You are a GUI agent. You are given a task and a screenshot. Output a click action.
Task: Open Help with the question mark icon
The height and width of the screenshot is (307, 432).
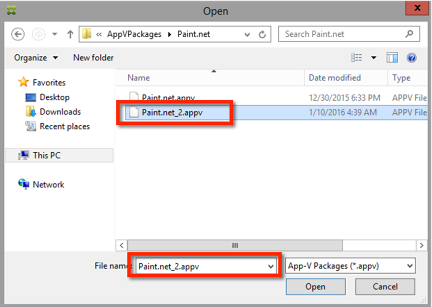tap(411, 58)
